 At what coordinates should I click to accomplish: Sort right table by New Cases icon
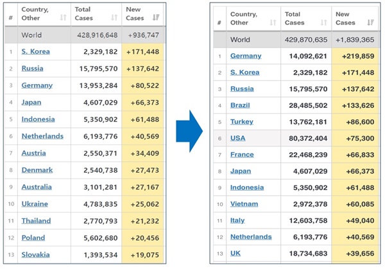click(370, 22)
